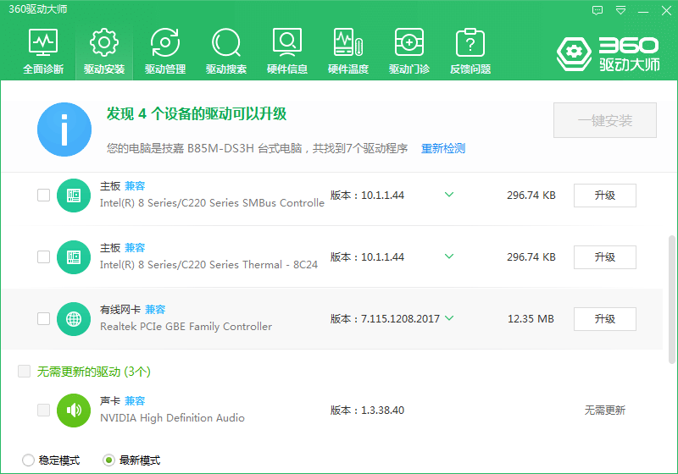This screenshot has height=474, width=678.
Task: Click motherboard icon for Thermal 8C24 row
Action: click(74, 257)
